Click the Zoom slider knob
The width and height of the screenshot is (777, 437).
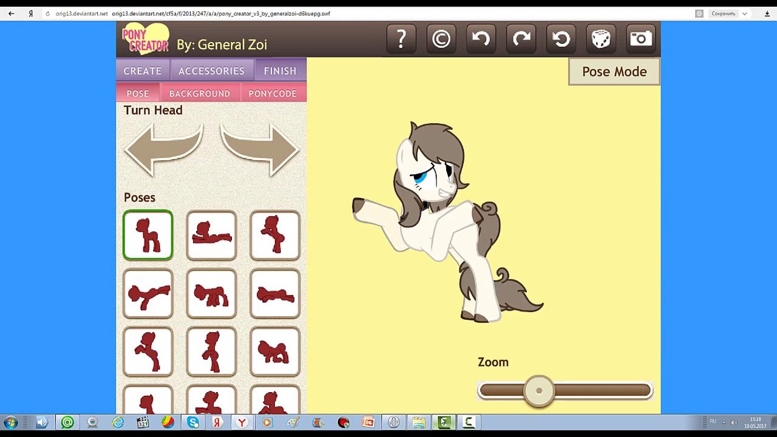coord(539,390)
